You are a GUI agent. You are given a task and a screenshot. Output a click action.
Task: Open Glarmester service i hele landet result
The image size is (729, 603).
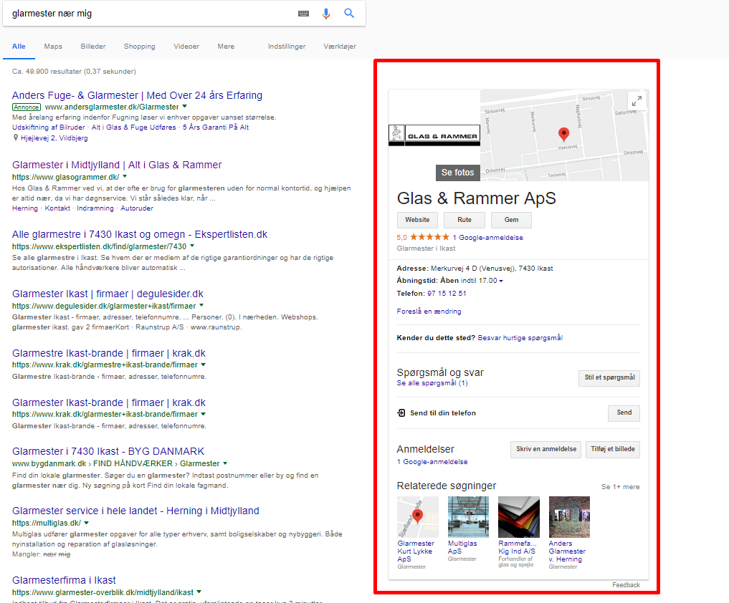(135, 511)
